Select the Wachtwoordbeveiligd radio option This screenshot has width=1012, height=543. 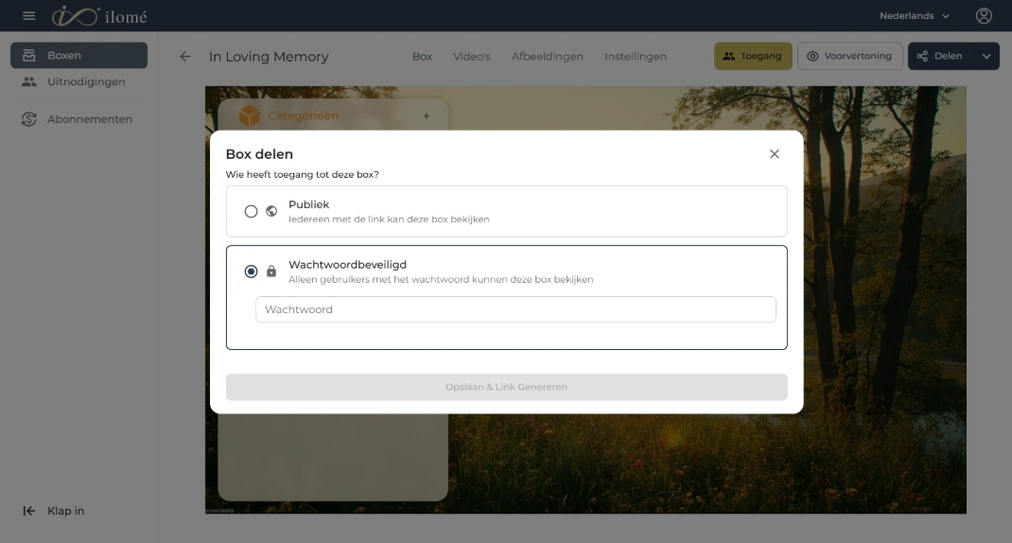click(x=251, y=271)
